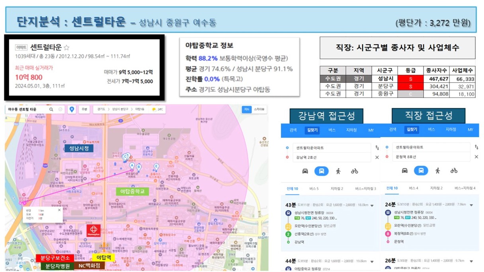Open the 검색 tab in 강남역 접근성 panel
The width and height of the screenshot is (484, 272).
(x=293, y=130)
